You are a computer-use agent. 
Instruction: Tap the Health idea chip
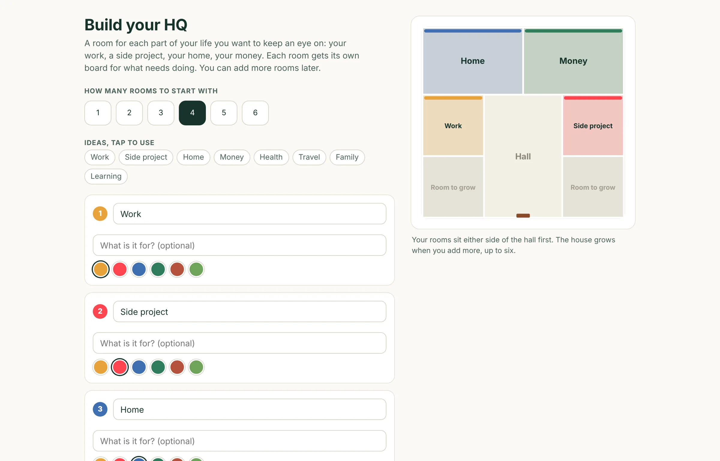[271, 157]
